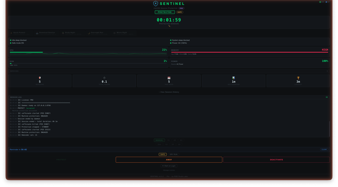Click the Total Hours clock icon
Screen dimensions: 338x187
pyautogui.click(x=104, y=78)
